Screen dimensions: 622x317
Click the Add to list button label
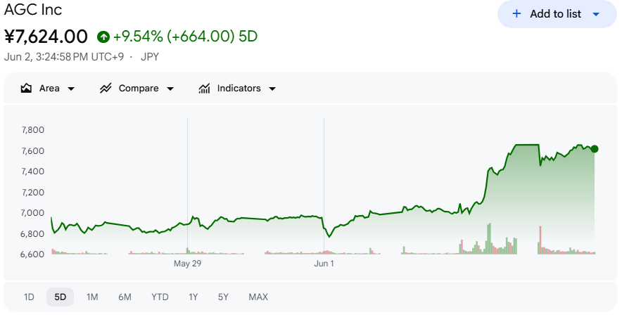pos(555,14)
